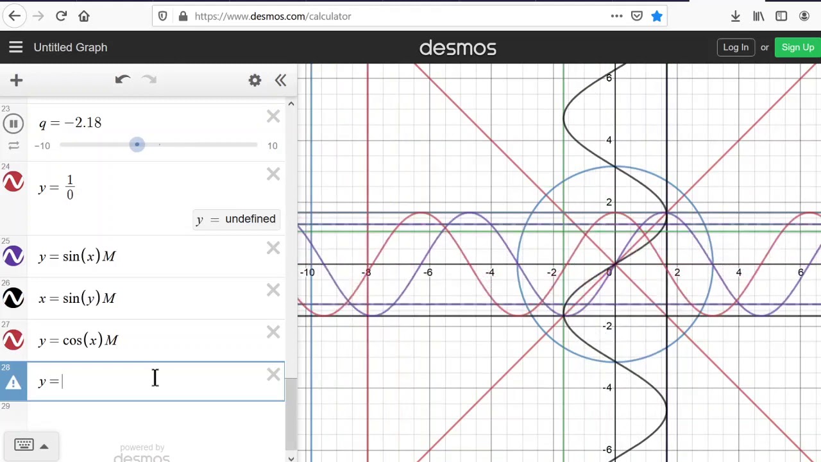Click the Untitled Graph title

[71, 47]
